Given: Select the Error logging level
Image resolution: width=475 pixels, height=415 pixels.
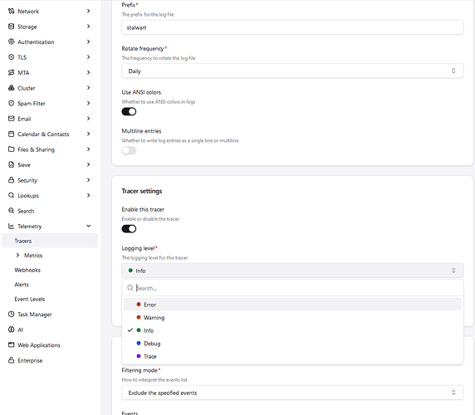Looking at the screenshot, I should (292, 305).
